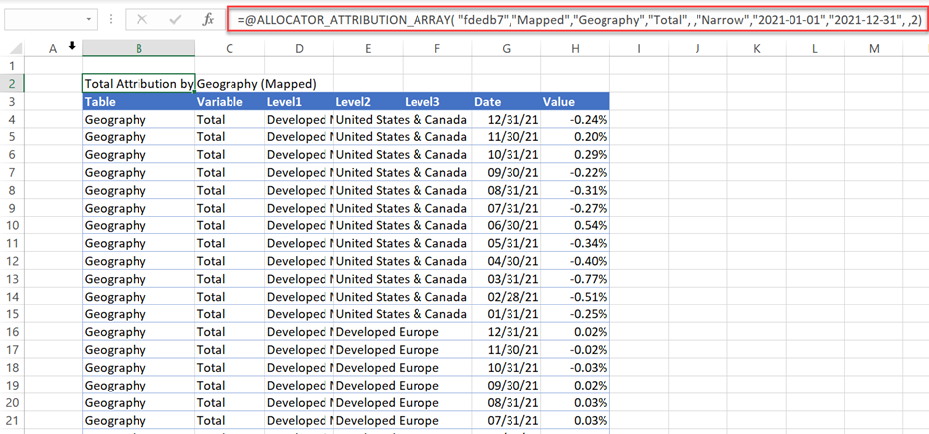This screenshot has height=434, width=929.
Task: Click the 'Total Attribution by' title cell
Action: tap(139, 84)
